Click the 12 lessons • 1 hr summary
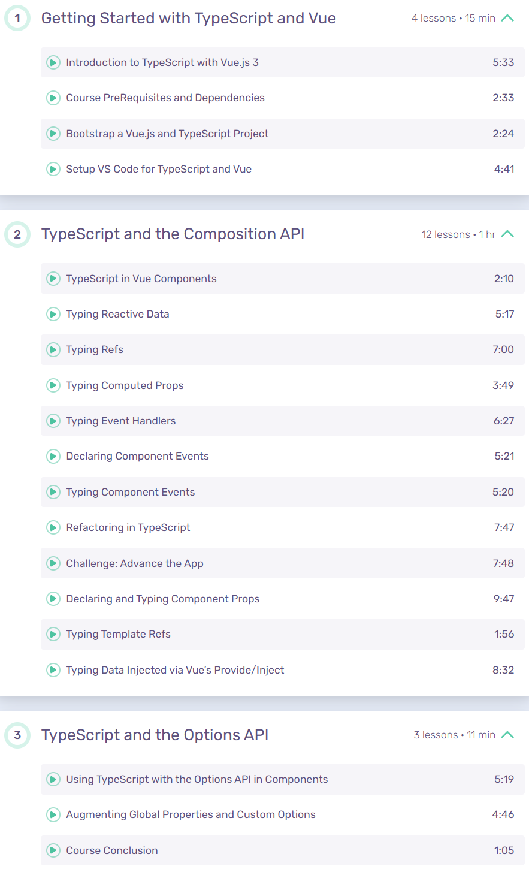 point(459,234)
